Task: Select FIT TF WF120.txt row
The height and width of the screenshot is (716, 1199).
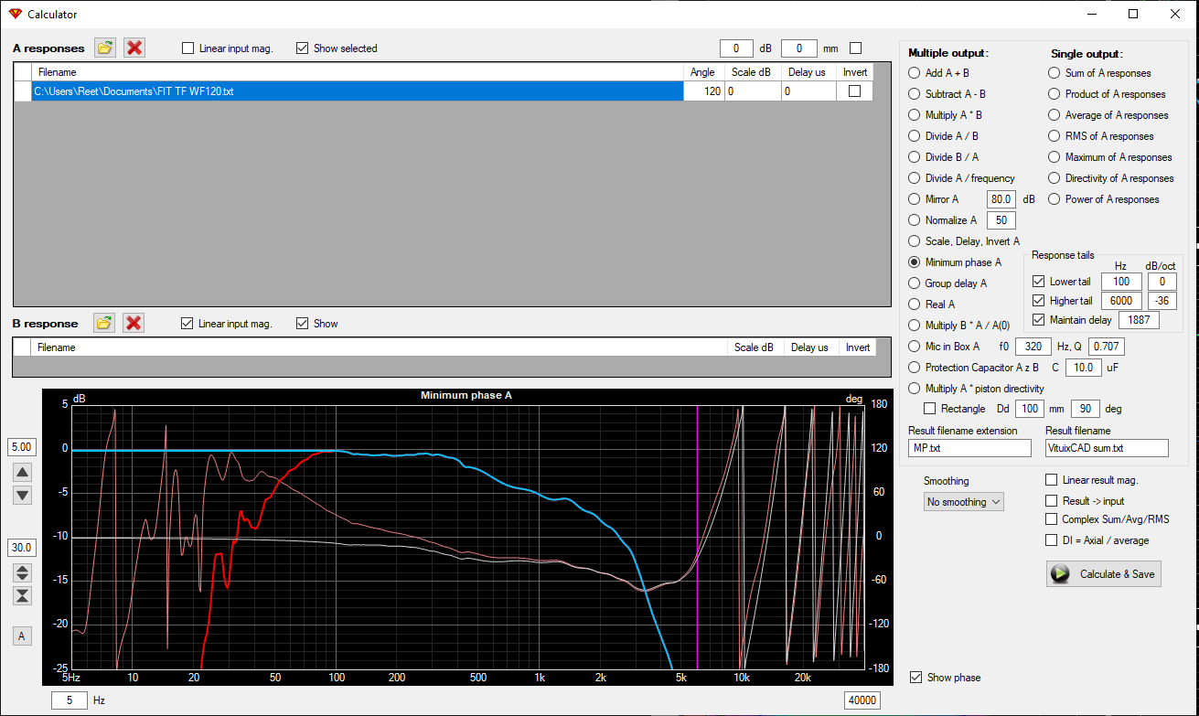Action: pos(443,91)
